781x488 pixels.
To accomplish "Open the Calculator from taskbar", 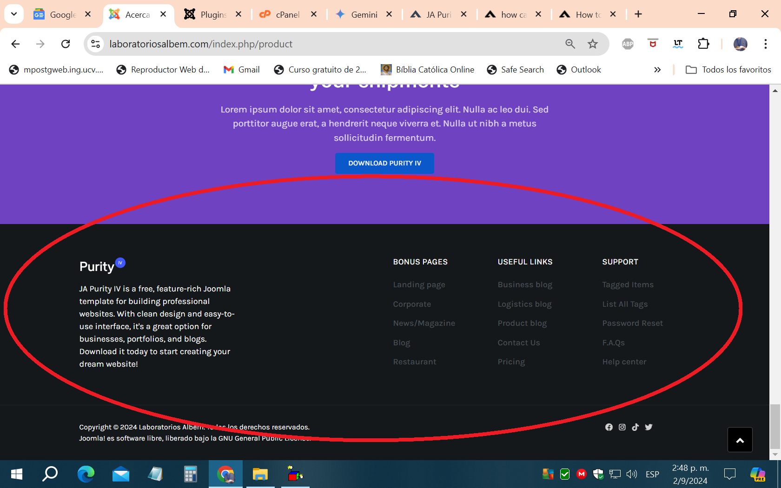I will point(190,474).
